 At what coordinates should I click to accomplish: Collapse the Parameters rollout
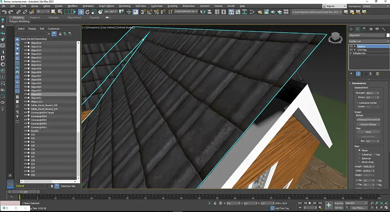coord(359,83)
